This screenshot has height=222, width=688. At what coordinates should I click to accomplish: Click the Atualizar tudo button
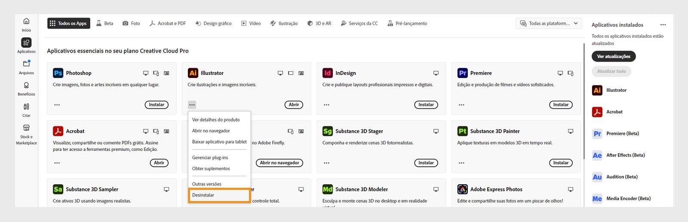(x=611, y=72)
